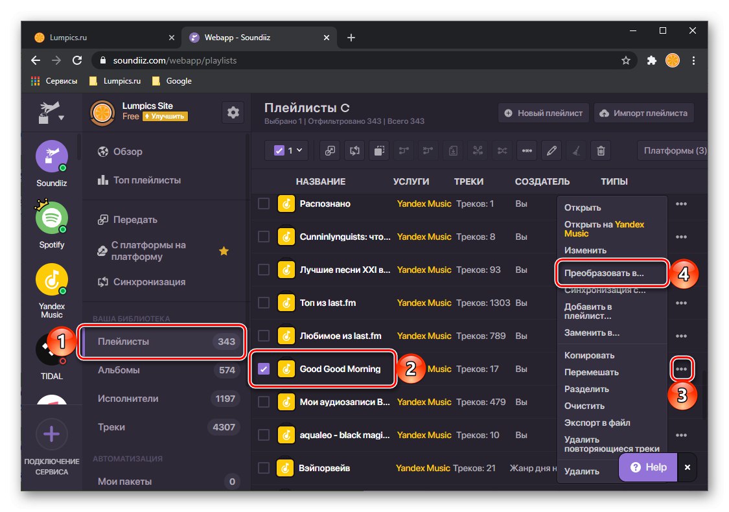This screenshot has width=729, height=512.
Task: Check the Распознано playlist checkbox
Action: (x=263, y=203)
